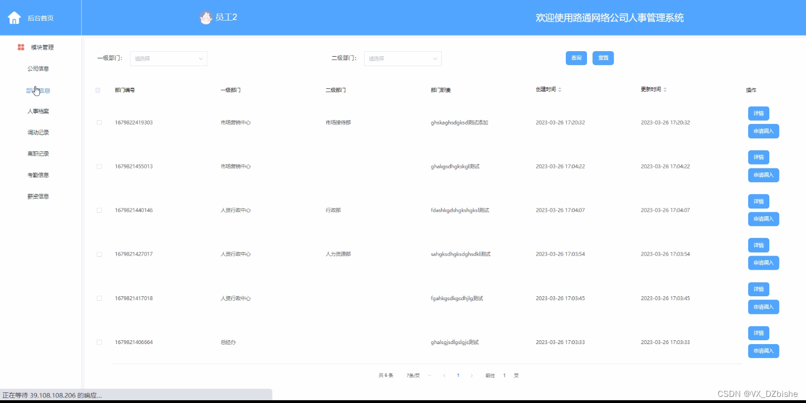Go to the next page arrow
806x403 pixels.
point(472,376)
